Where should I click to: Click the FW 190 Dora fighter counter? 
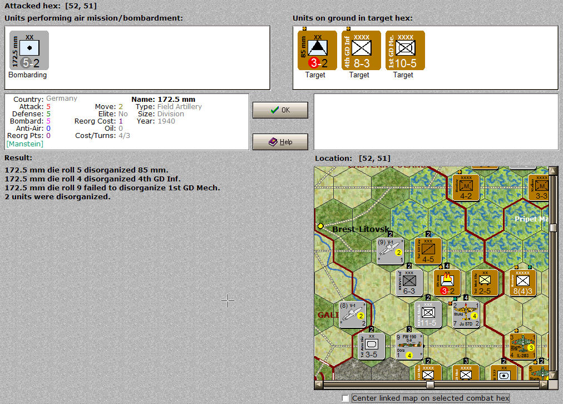tap(409, 346)
